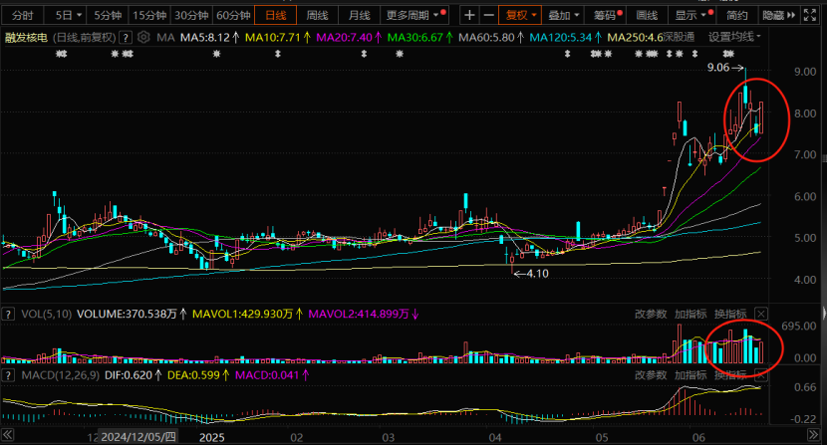Viewport: 827px width, 445px height.
Task: Click the minus zoom-out chart icon
Action: click(x=488, y=16)
